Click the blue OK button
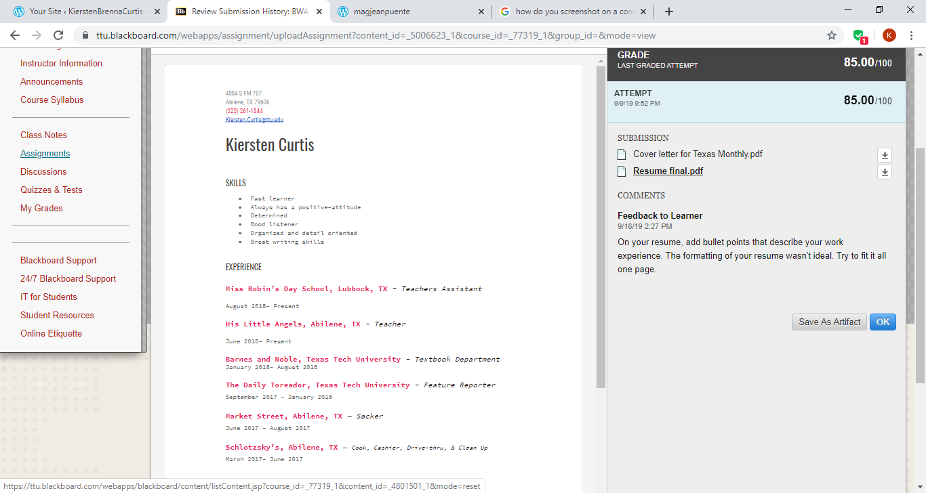The image size is (926, 493). [883, 322]
